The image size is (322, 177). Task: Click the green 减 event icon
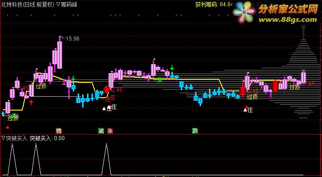(101, 131)
